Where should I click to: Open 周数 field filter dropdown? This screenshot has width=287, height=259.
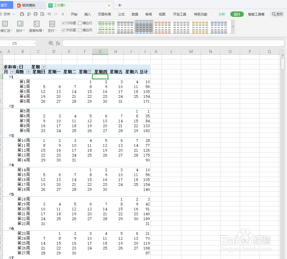click(28, 72)
